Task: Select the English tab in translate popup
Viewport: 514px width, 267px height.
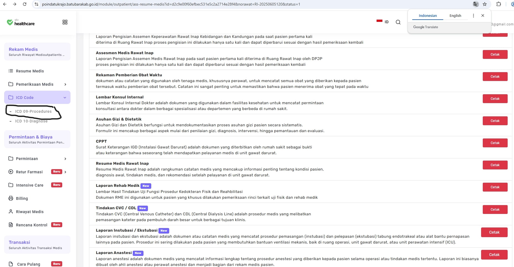Action: pos(455,15)
